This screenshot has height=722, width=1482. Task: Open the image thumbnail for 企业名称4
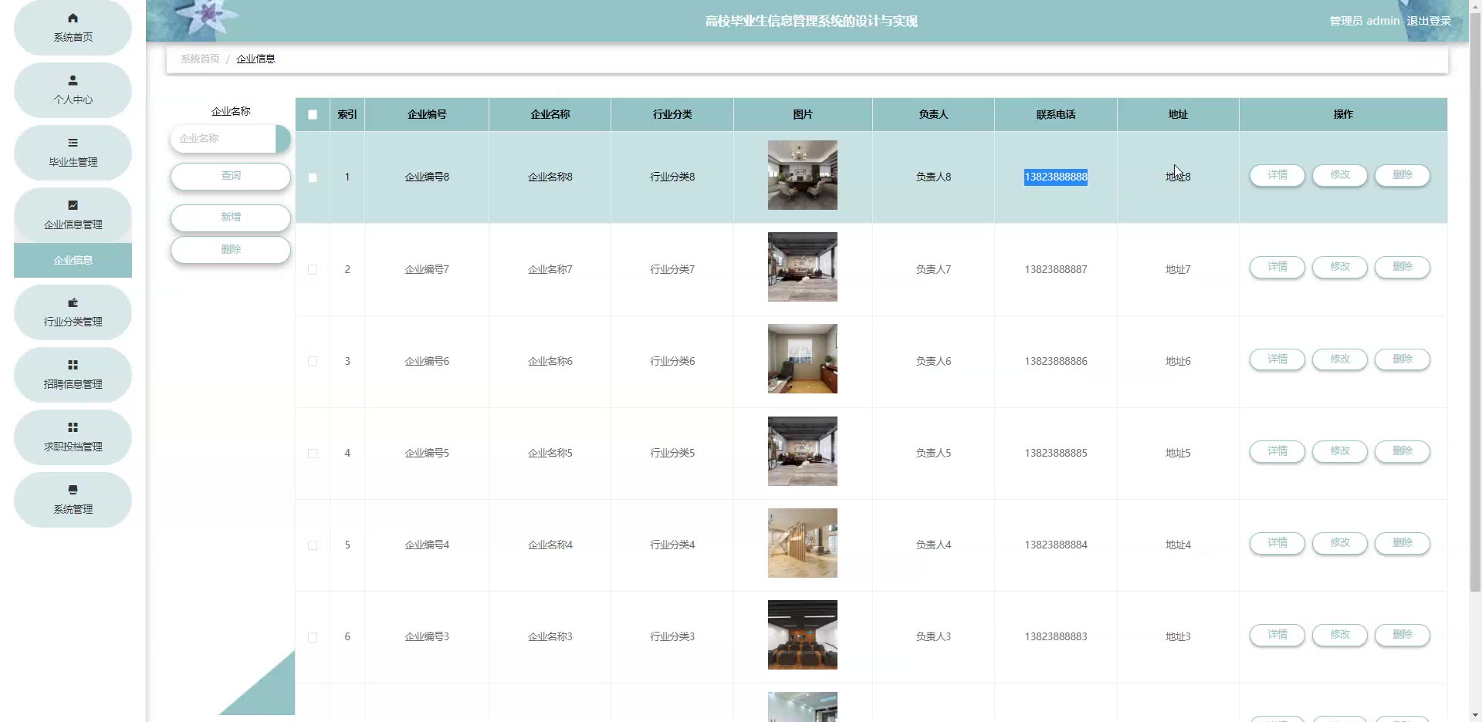tap(802, 543)
